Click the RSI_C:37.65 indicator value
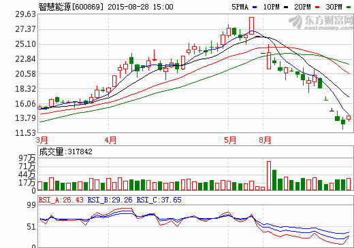This screenshot has width=354, height=248. pos(159,200)
